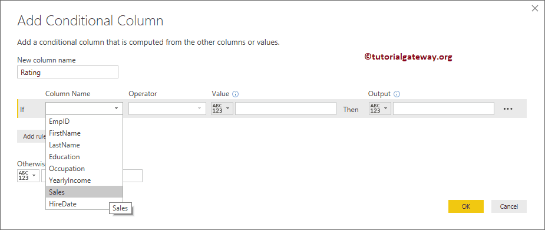Viewport: 545px width, 230px height.
Task: Pick the highlighted Sales column option
Action: pos(84,192)
